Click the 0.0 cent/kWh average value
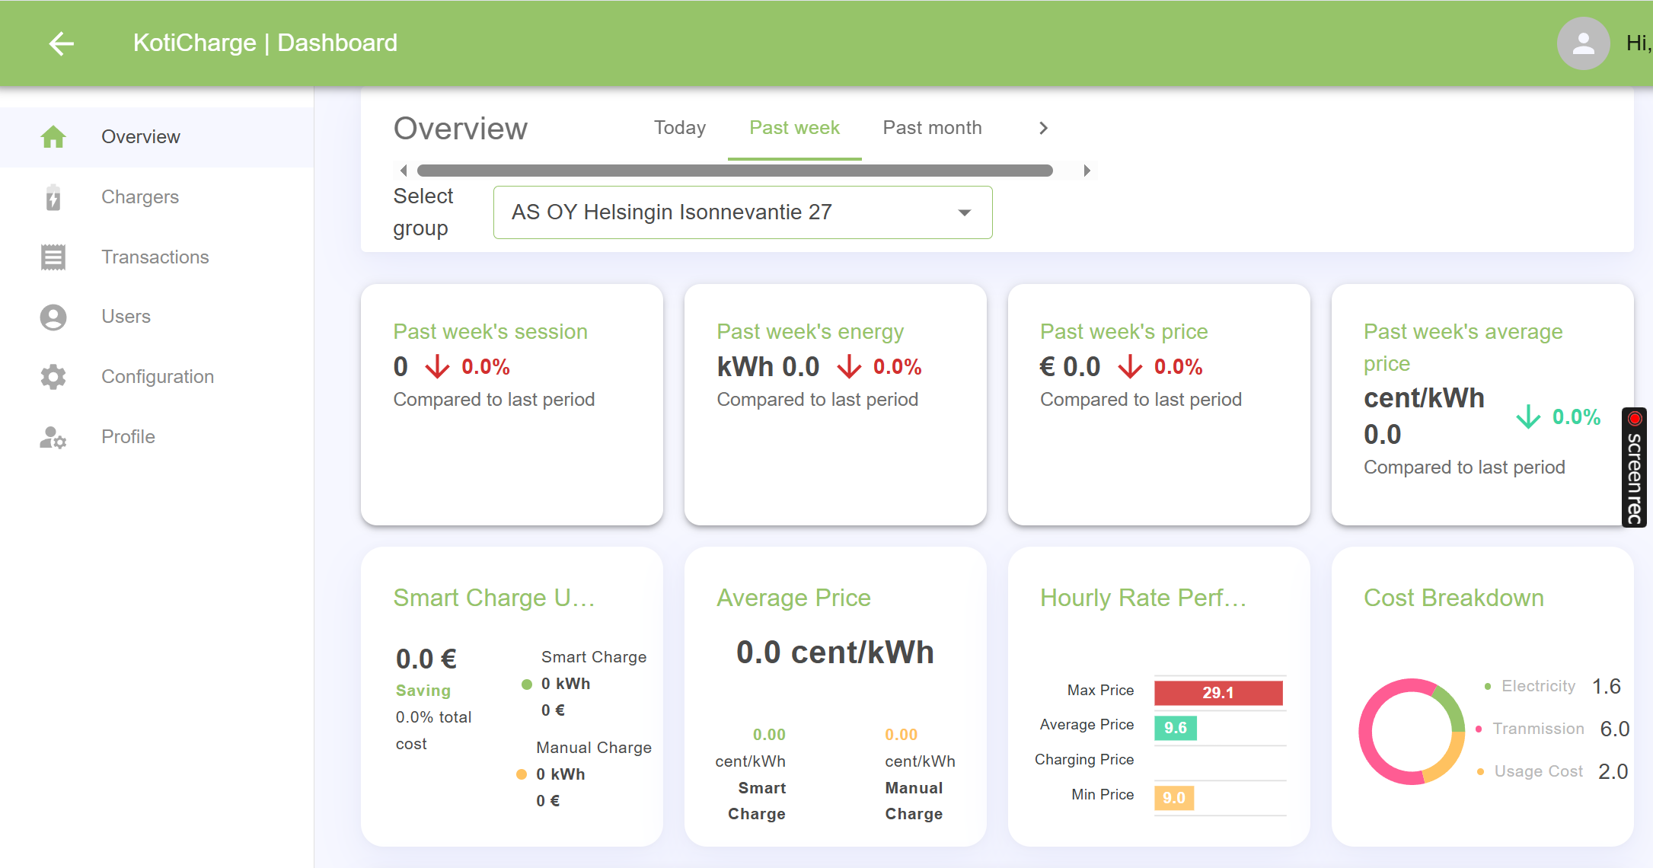 tap(835, 653)
